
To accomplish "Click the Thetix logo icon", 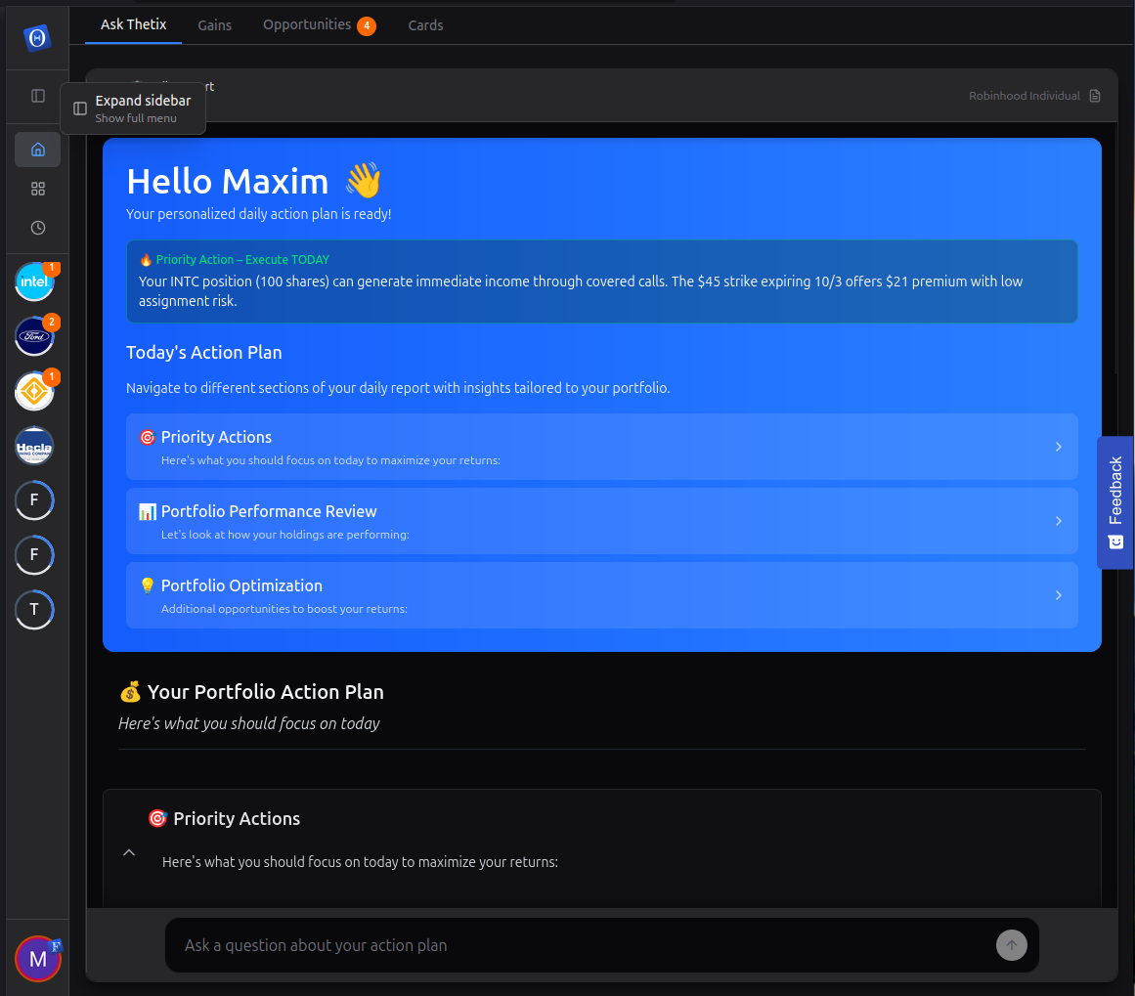I will click(x=37, y=37).
